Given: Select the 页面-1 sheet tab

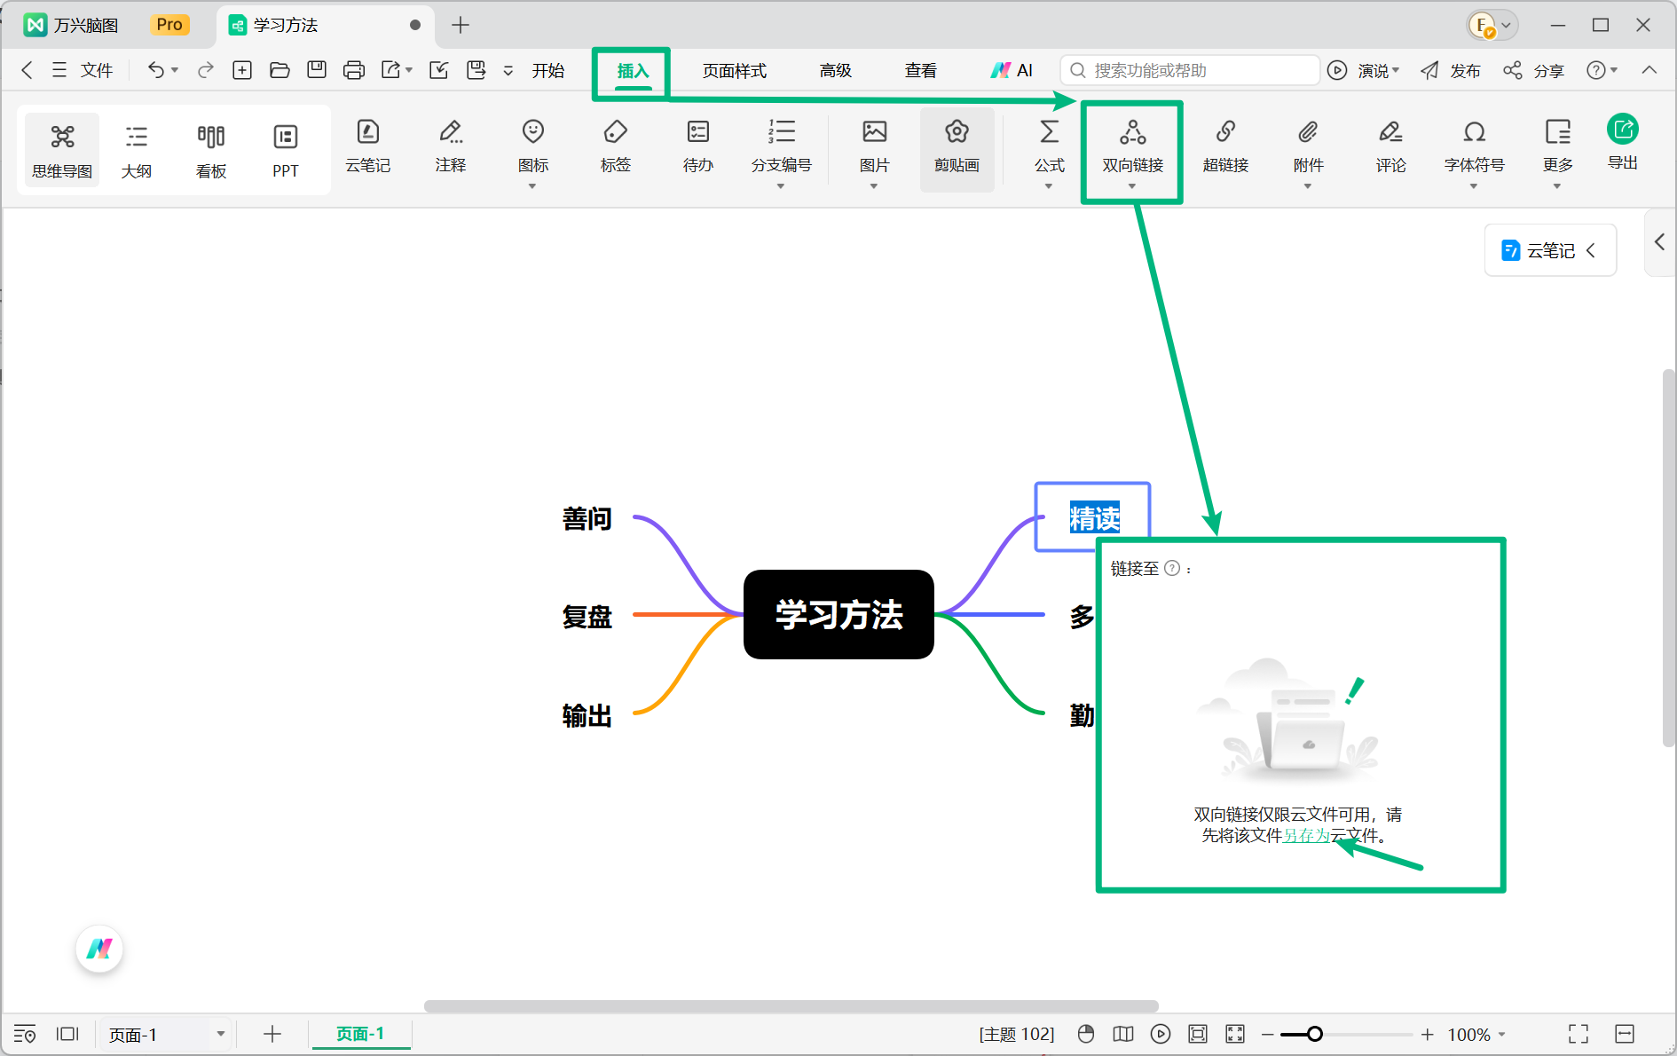Looking at the screenshot, I should pos(360,1034).
